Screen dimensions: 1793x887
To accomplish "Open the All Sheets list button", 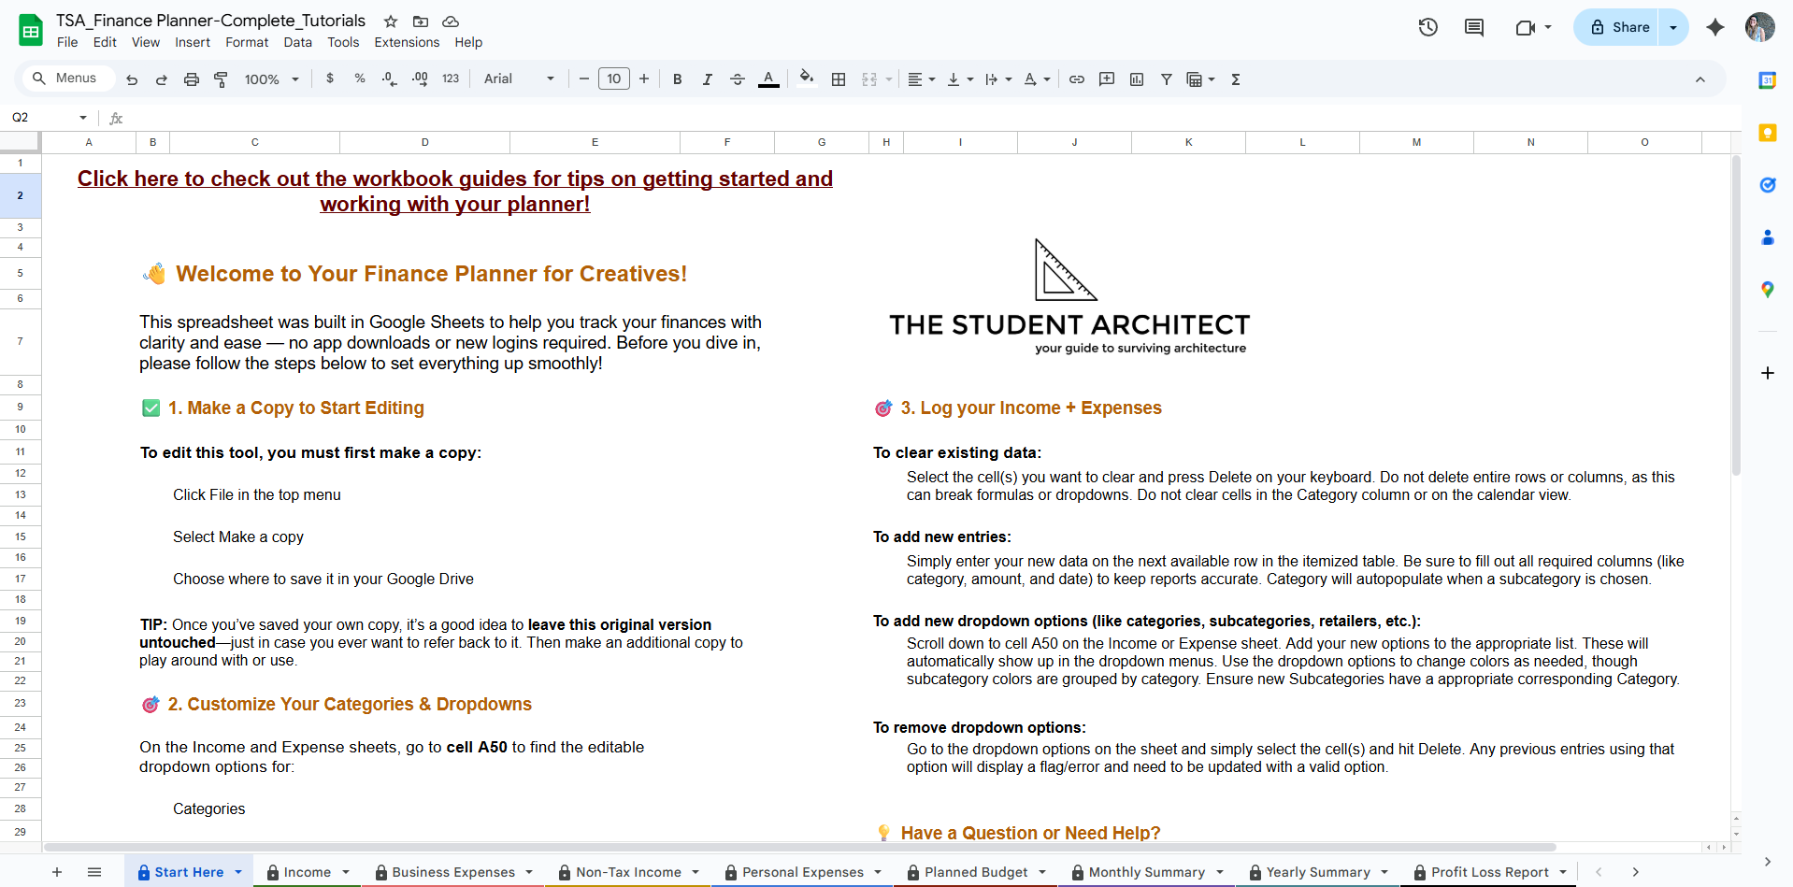I will coord(94,872).
